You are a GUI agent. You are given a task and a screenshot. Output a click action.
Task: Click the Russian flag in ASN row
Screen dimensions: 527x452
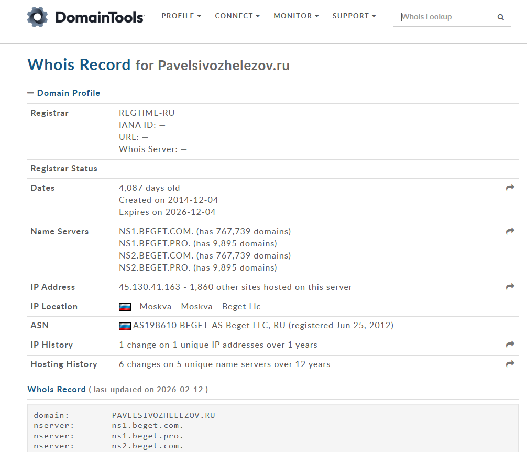[x=125, y=326]
